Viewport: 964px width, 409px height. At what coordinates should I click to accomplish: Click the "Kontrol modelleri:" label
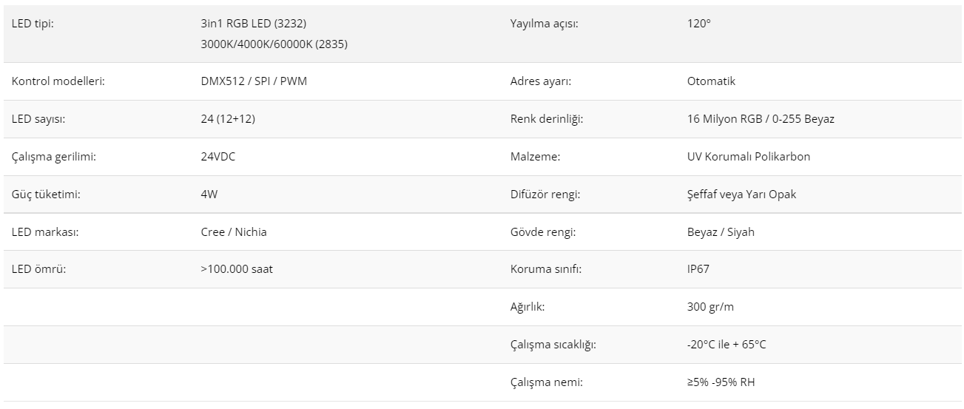(x=58, y=81)
